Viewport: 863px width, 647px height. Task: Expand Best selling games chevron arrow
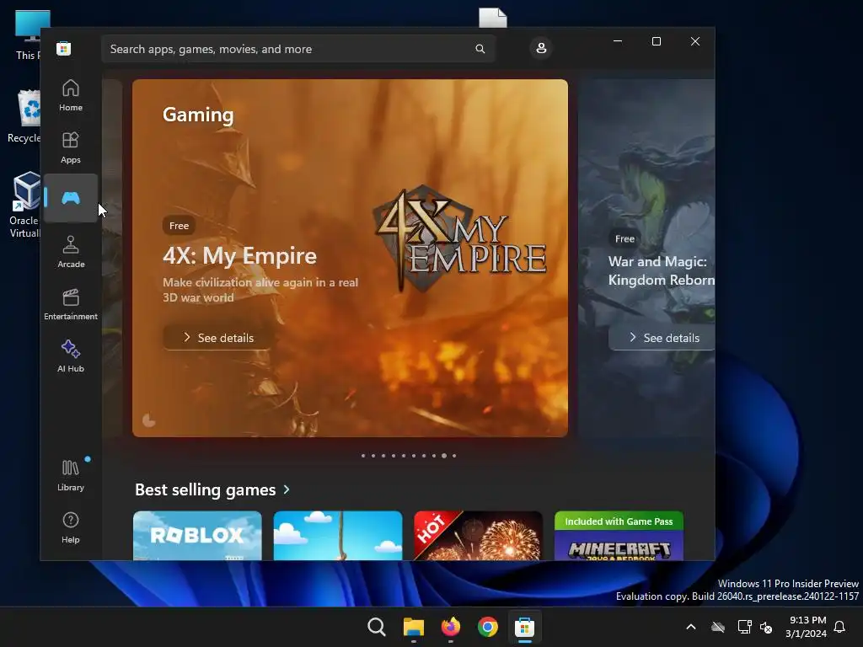(x=287, y=489)
